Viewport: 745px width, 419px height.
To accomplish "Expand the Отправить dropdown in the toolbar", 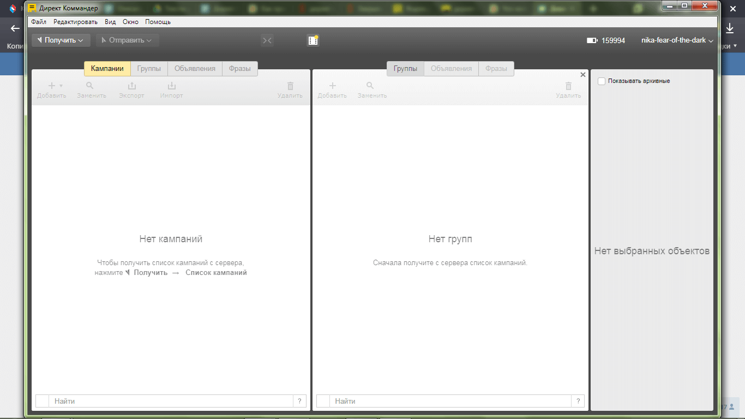I will (127, 40).
